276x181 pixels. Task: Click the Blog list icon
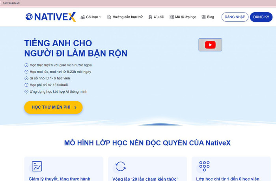point(203,17)
